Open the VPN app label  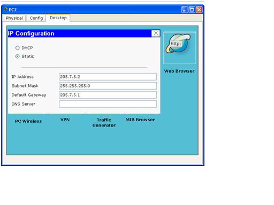[65, 120]
